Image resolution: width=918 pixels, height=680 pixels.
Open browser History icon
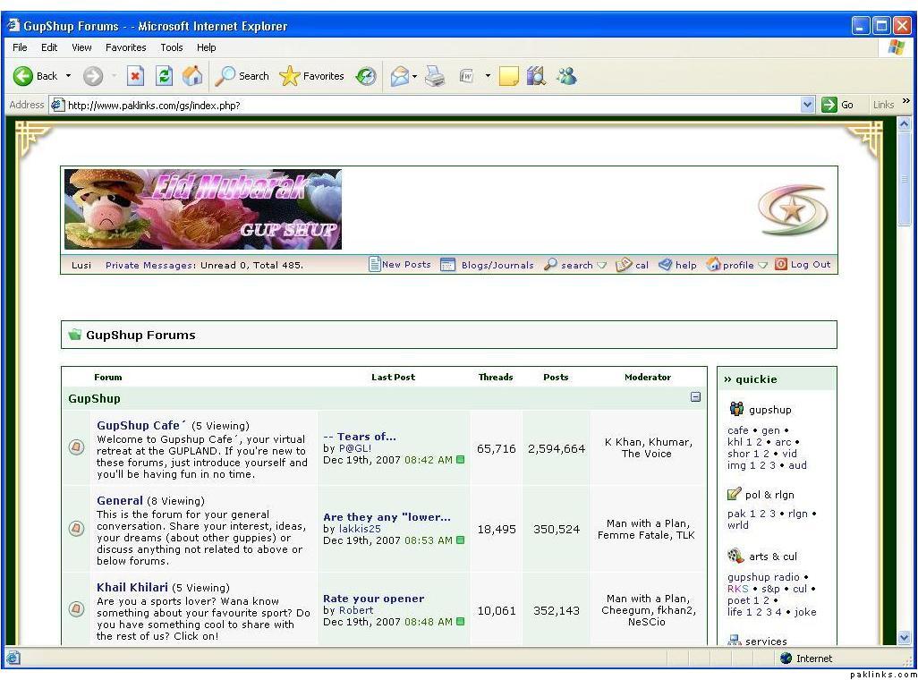coord(366,77)
